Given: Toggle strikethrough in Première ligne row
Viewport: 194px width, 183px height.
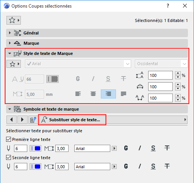Looking at the screenshot, I should pyautogui.click(x=167, y=148).
